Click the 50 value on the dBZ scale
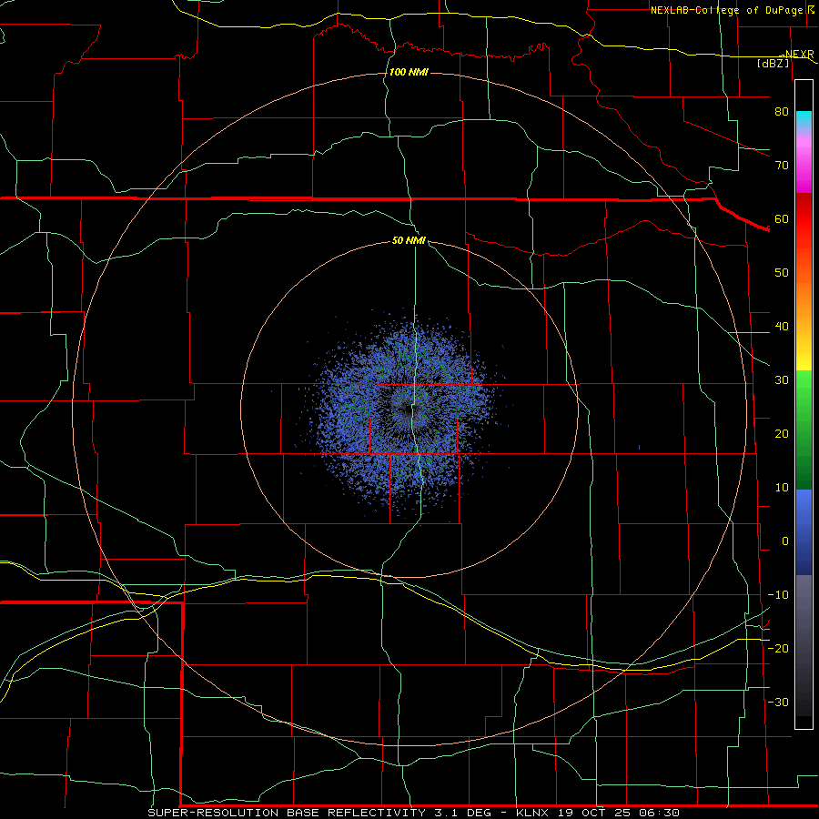This screenshot has width=819, height=819. click(782, 273)
